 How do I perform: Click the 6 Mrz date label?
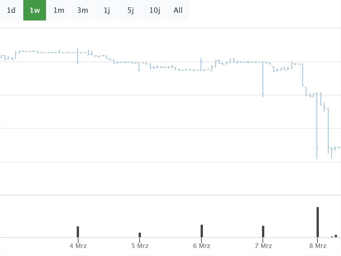[x=202, y=246]
